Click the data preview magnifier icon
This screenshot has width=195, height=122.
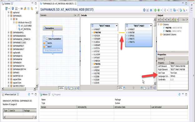[165, 10]
